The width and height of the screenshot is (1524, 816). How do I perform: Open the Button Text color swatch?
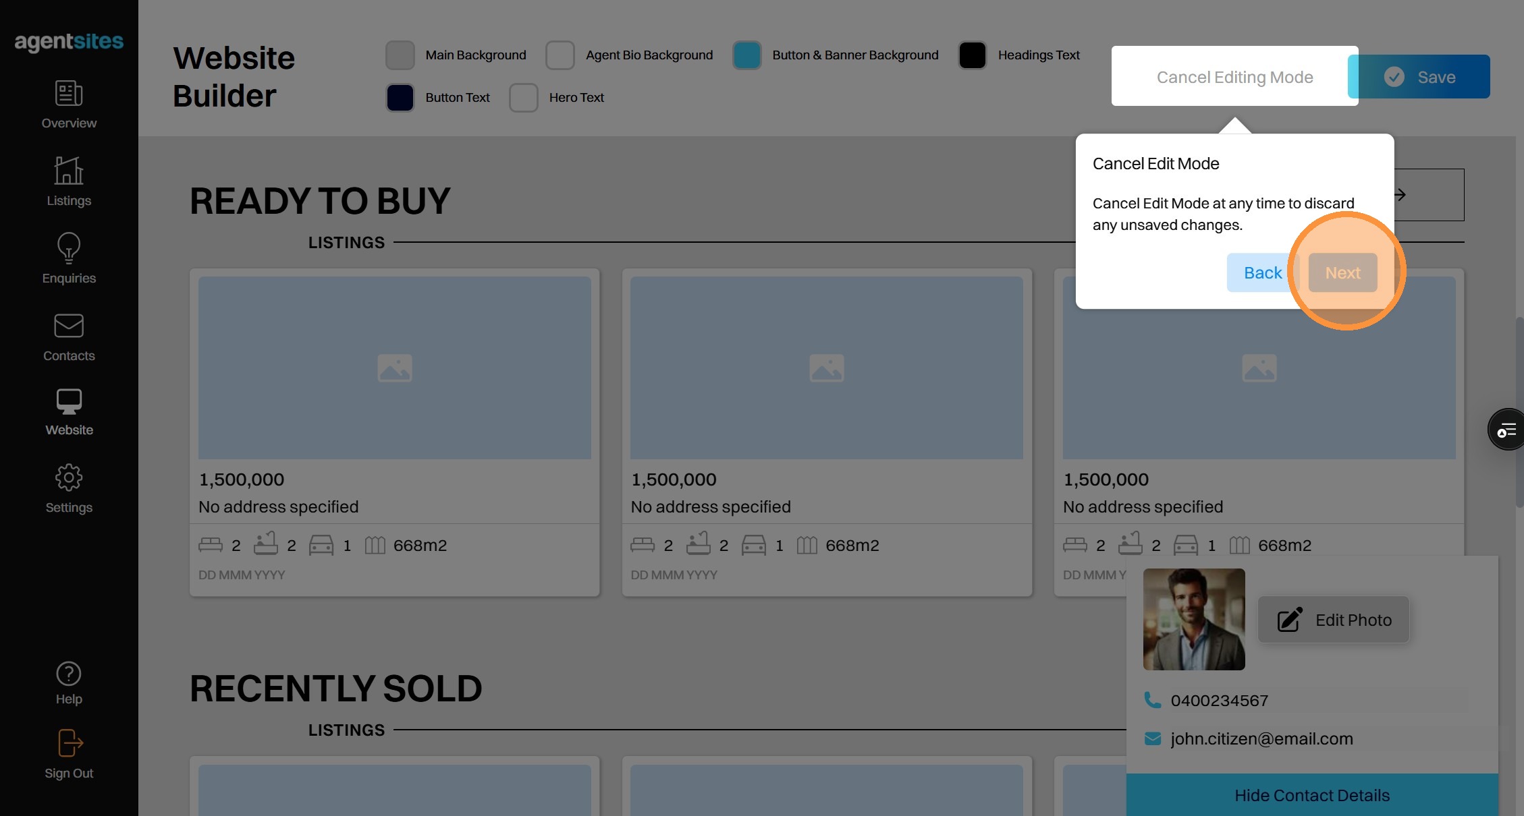(400, 98)
